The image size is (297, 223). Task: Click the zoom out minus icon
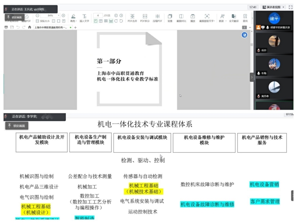coord(38,16)
